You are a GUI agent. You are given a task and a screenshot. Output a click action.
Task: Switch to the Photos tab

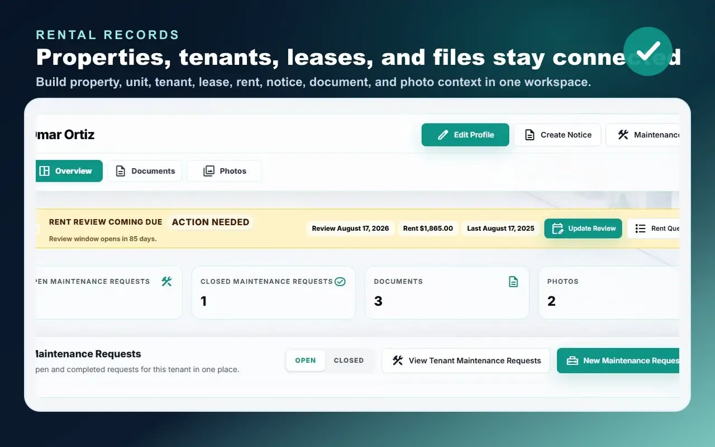tap(224, 171)
